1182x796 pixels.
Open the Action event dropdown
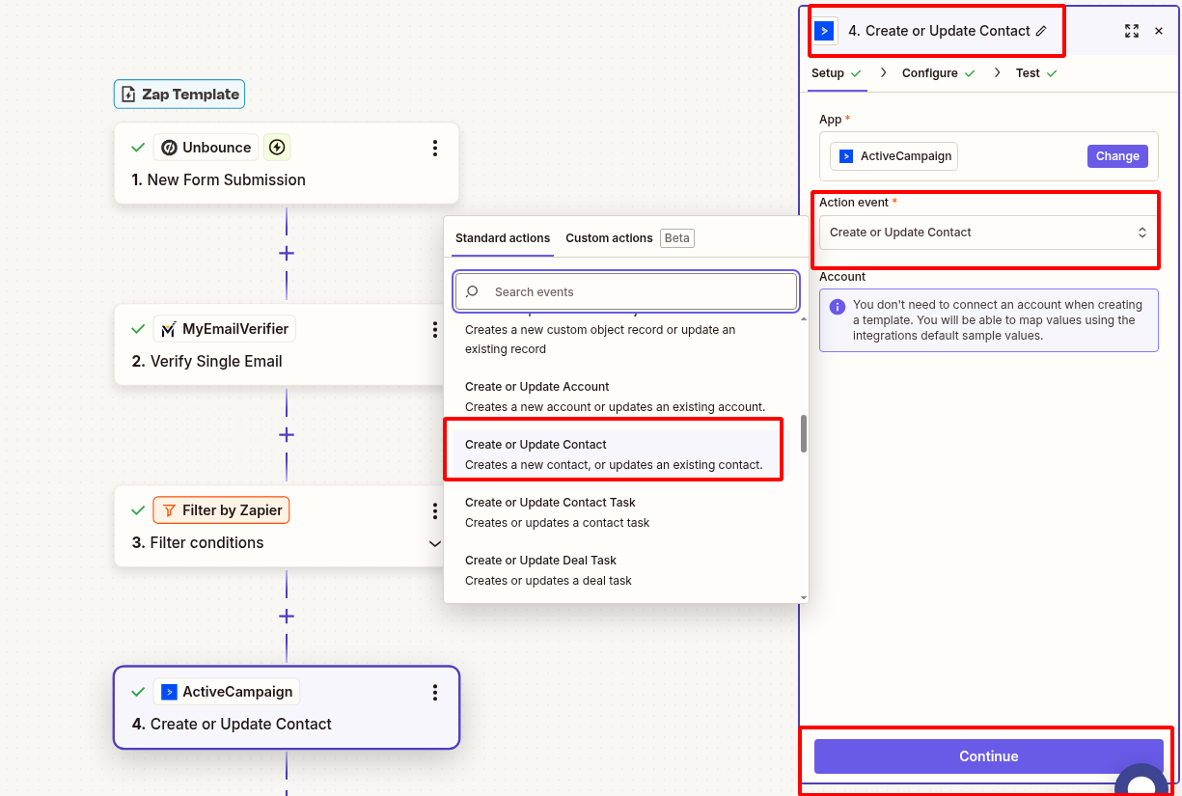tap(986, 232)
